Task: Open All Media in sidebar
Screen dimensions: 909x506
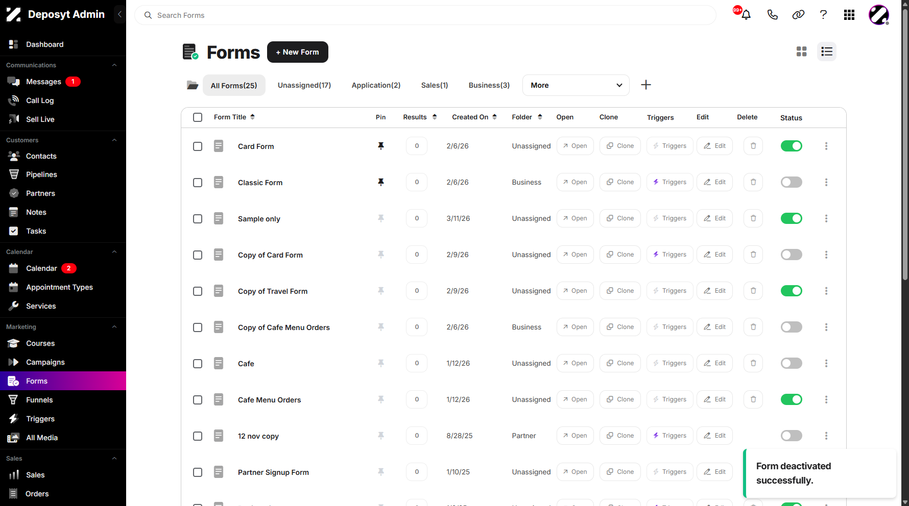Action: (x=42, y=438)
